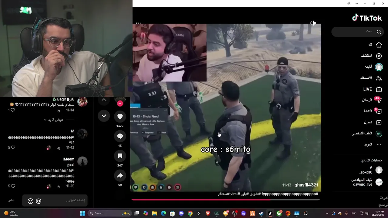Open zoom icon in window title bar
The height and width of the screenshot is (218, 388).
(x=349, y=3)
